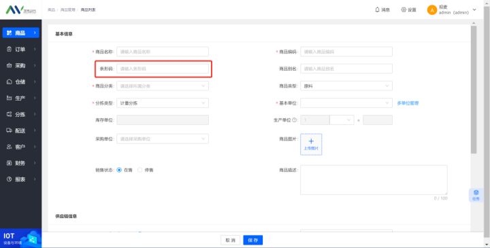Click the 采购 purchasing bag icon
Image resolution: width=490 pixels, height=248 pixels.
[x=9, y=65]
